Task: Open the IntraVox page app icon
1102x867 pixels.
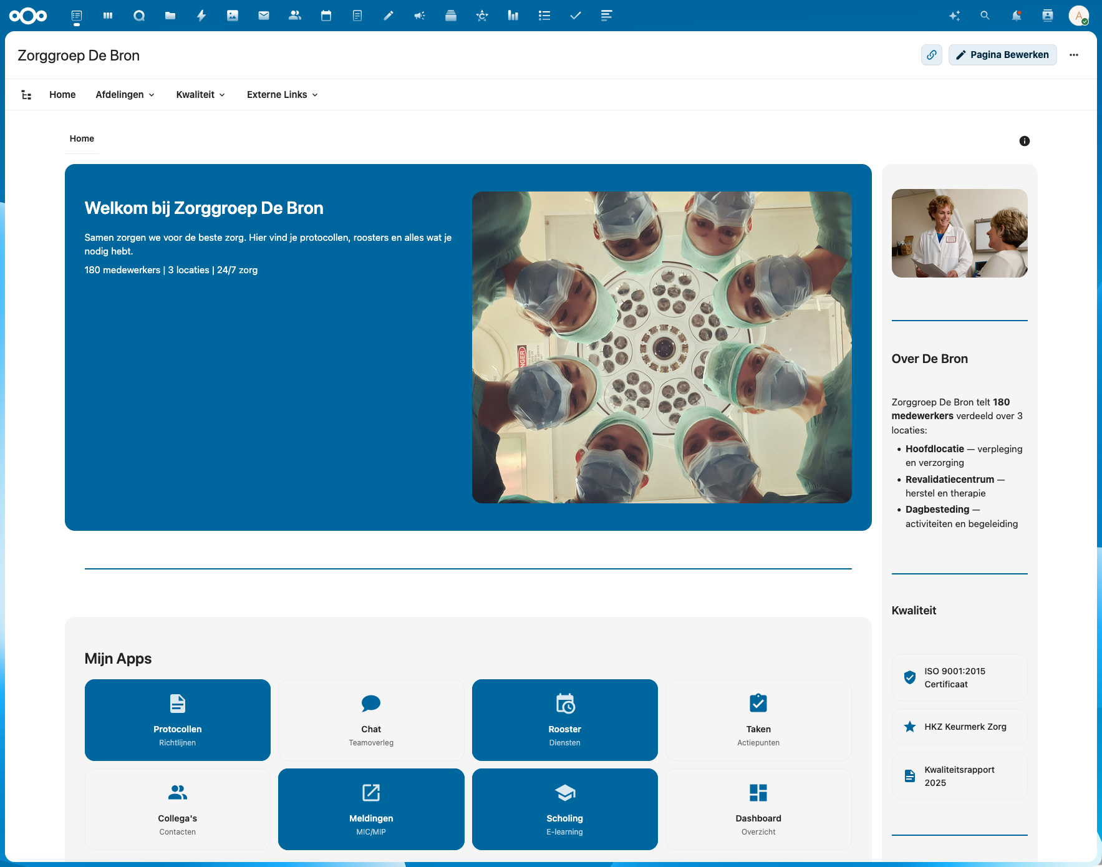Action: 77,16
